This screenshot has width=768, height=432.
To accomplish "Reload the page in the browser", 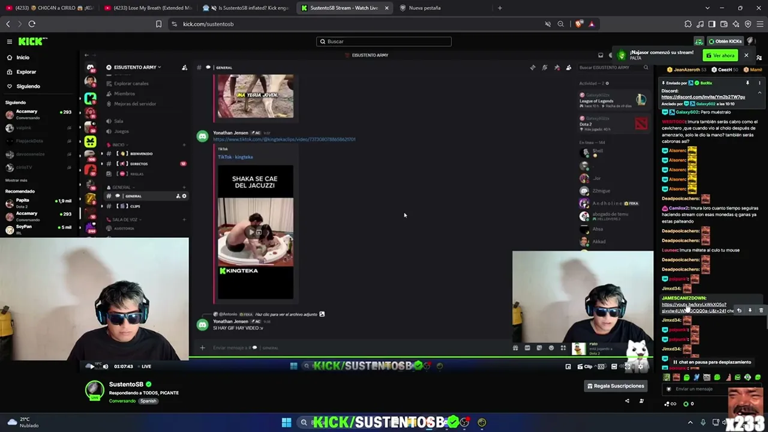I will [32, 24].
